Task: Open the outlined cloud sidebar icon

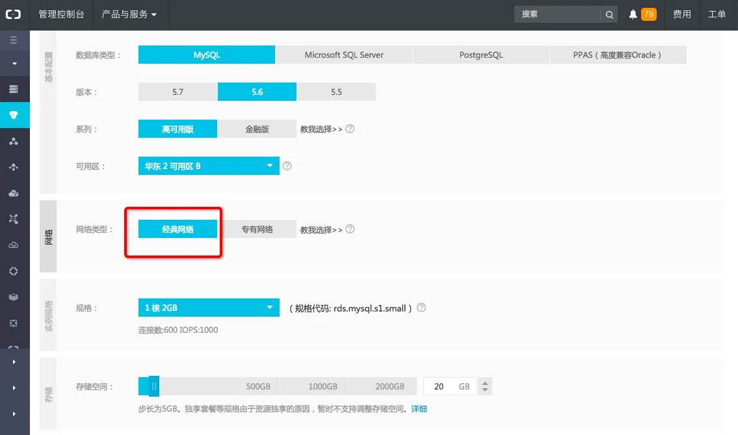Action: point(14,245)
